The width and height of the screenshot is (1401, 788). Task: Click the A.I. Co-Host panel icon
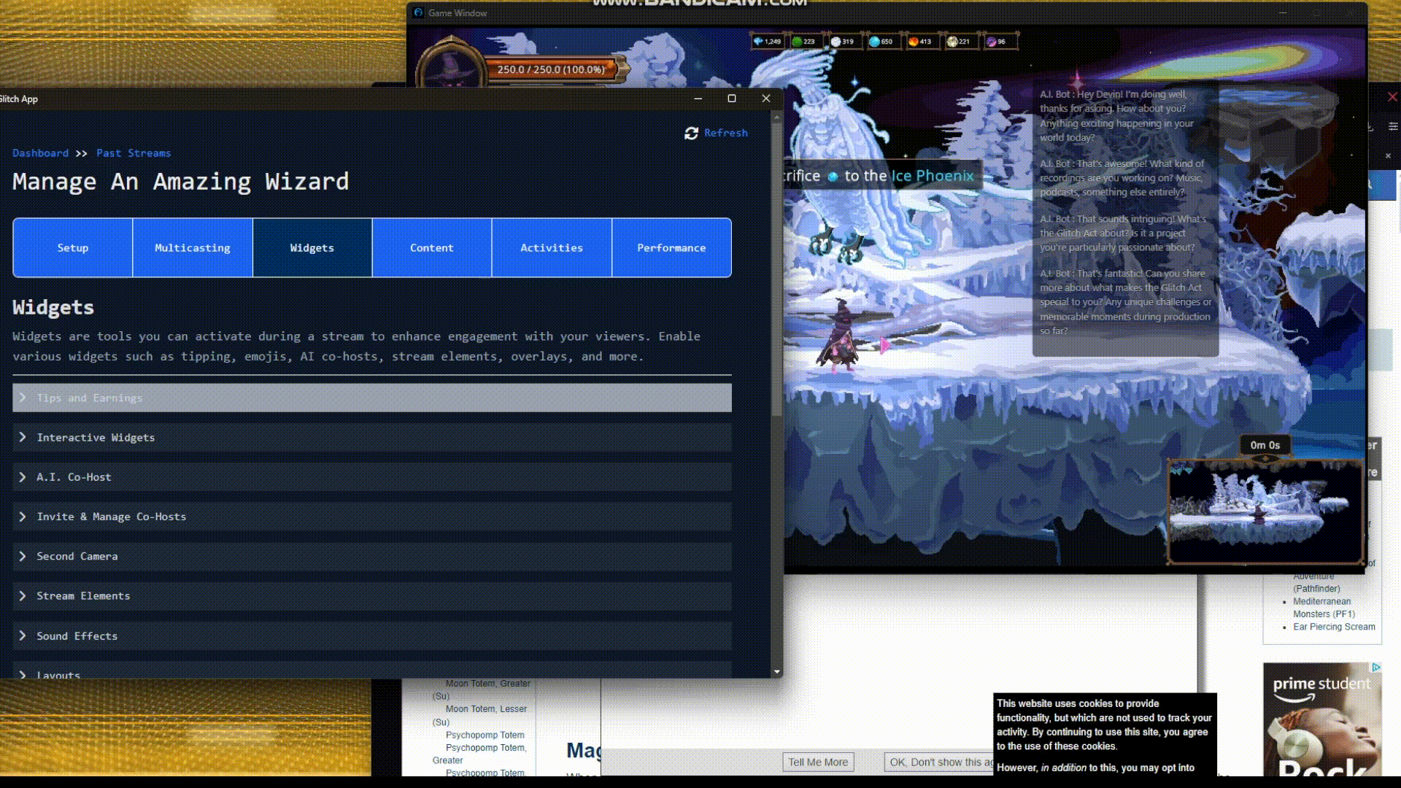click(x=22, y=476)
